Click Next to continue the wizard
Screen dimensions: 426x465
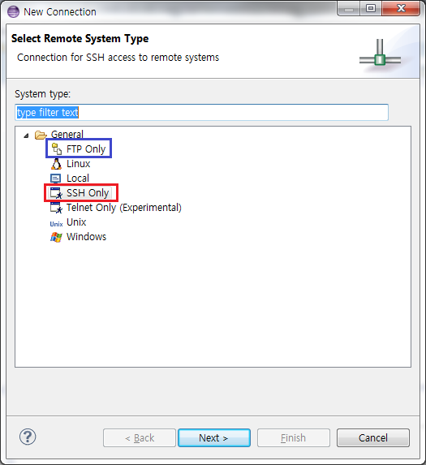click(x=214, y=437)
